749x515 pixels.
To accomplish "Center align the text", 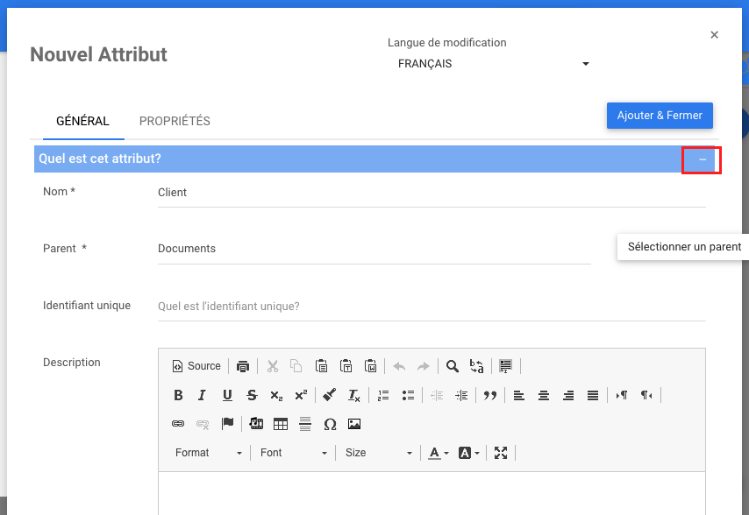I will (x=544, y=395).
